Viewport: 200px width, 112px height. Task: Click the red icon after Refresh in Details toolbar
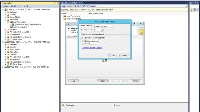[87, 6]
